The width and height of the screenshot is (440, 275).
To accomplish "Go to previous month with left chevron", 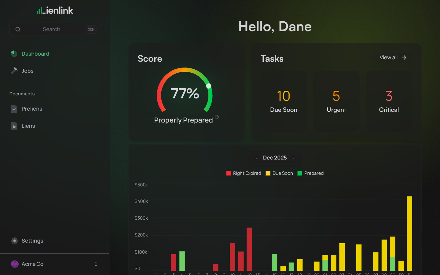I will (x=256, y=158).
